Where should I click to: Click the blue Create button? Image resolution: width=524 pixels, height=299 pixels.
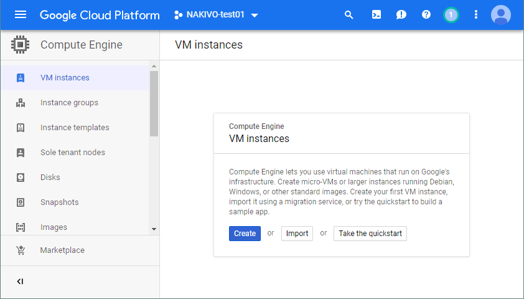pos(245,234)
